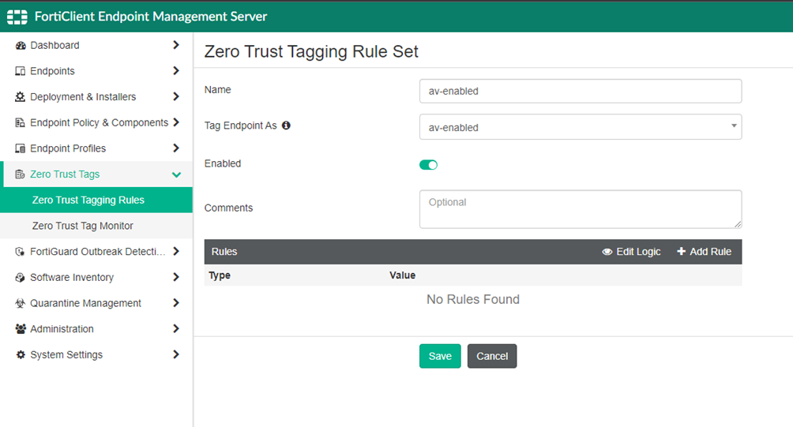The width and height of the screenshot is (793, 427).
Task: Expand the FortiGuard Outbreak Detection chevron
Action: (176, 251)
